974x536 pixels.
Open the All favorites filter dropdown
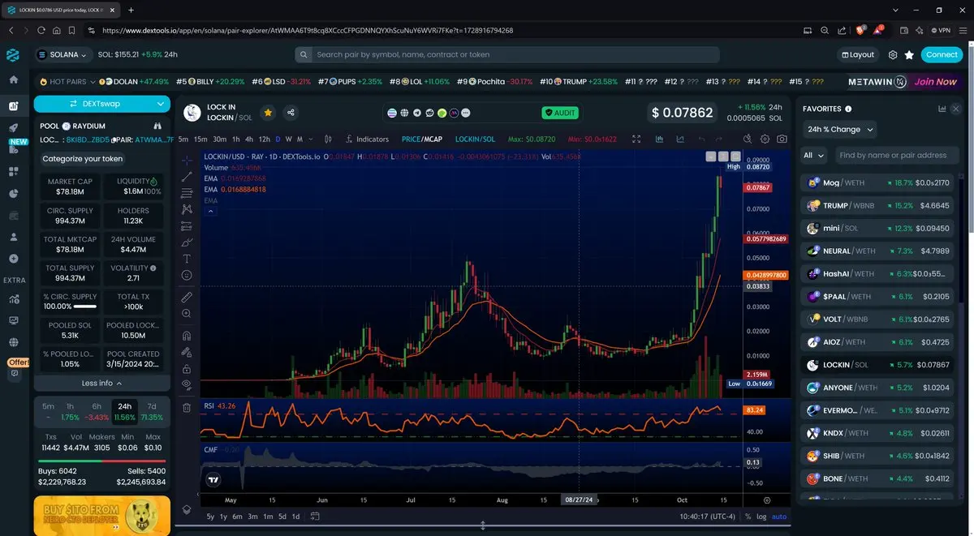814,155
